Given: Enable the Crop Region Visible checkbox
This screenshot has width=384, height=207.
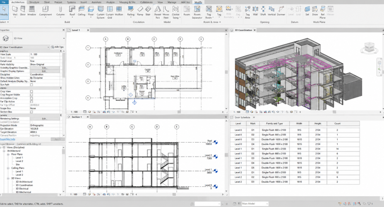Looking at the screenshot, I should point(31,95).
